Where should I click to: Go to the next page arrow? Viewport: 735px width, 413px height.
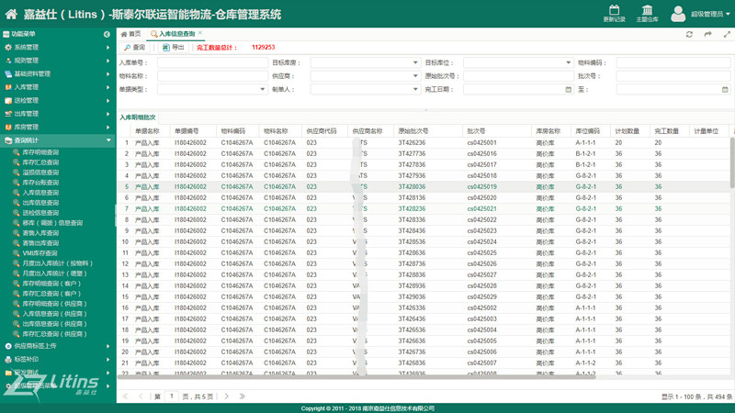(x=227, y=396)
